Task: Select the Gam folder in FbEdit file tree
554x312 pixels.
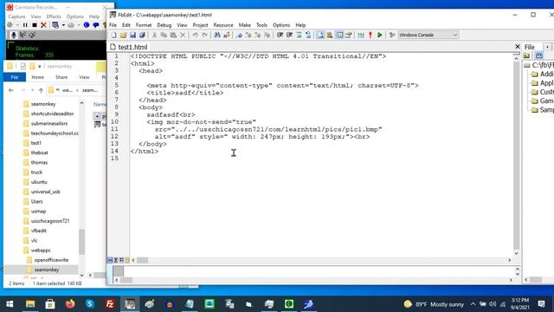Action: 543,101
